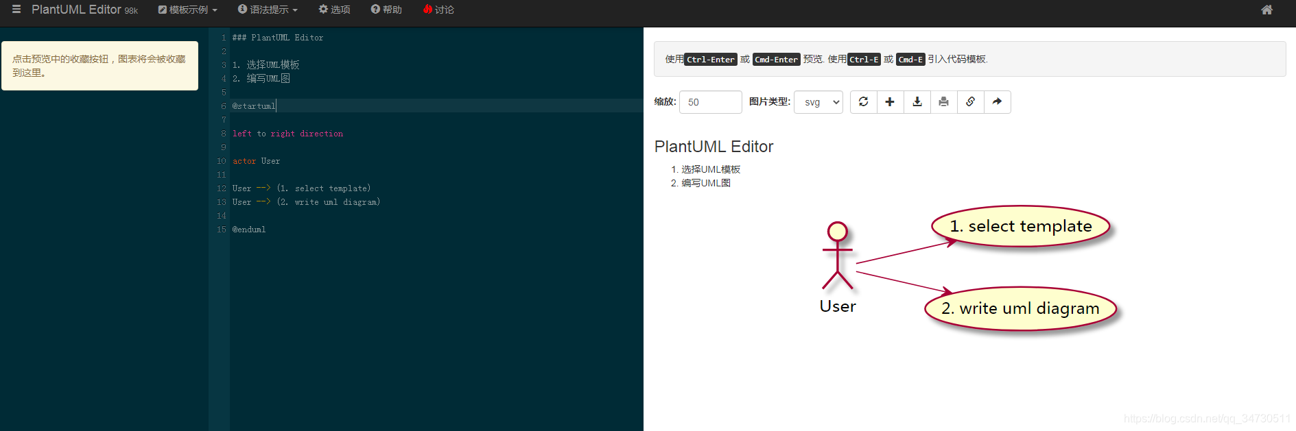This screenshot has width=1296, height=431.
Task: Click the PlantUML Editor preview heading
Action: [x=714, y=147]
